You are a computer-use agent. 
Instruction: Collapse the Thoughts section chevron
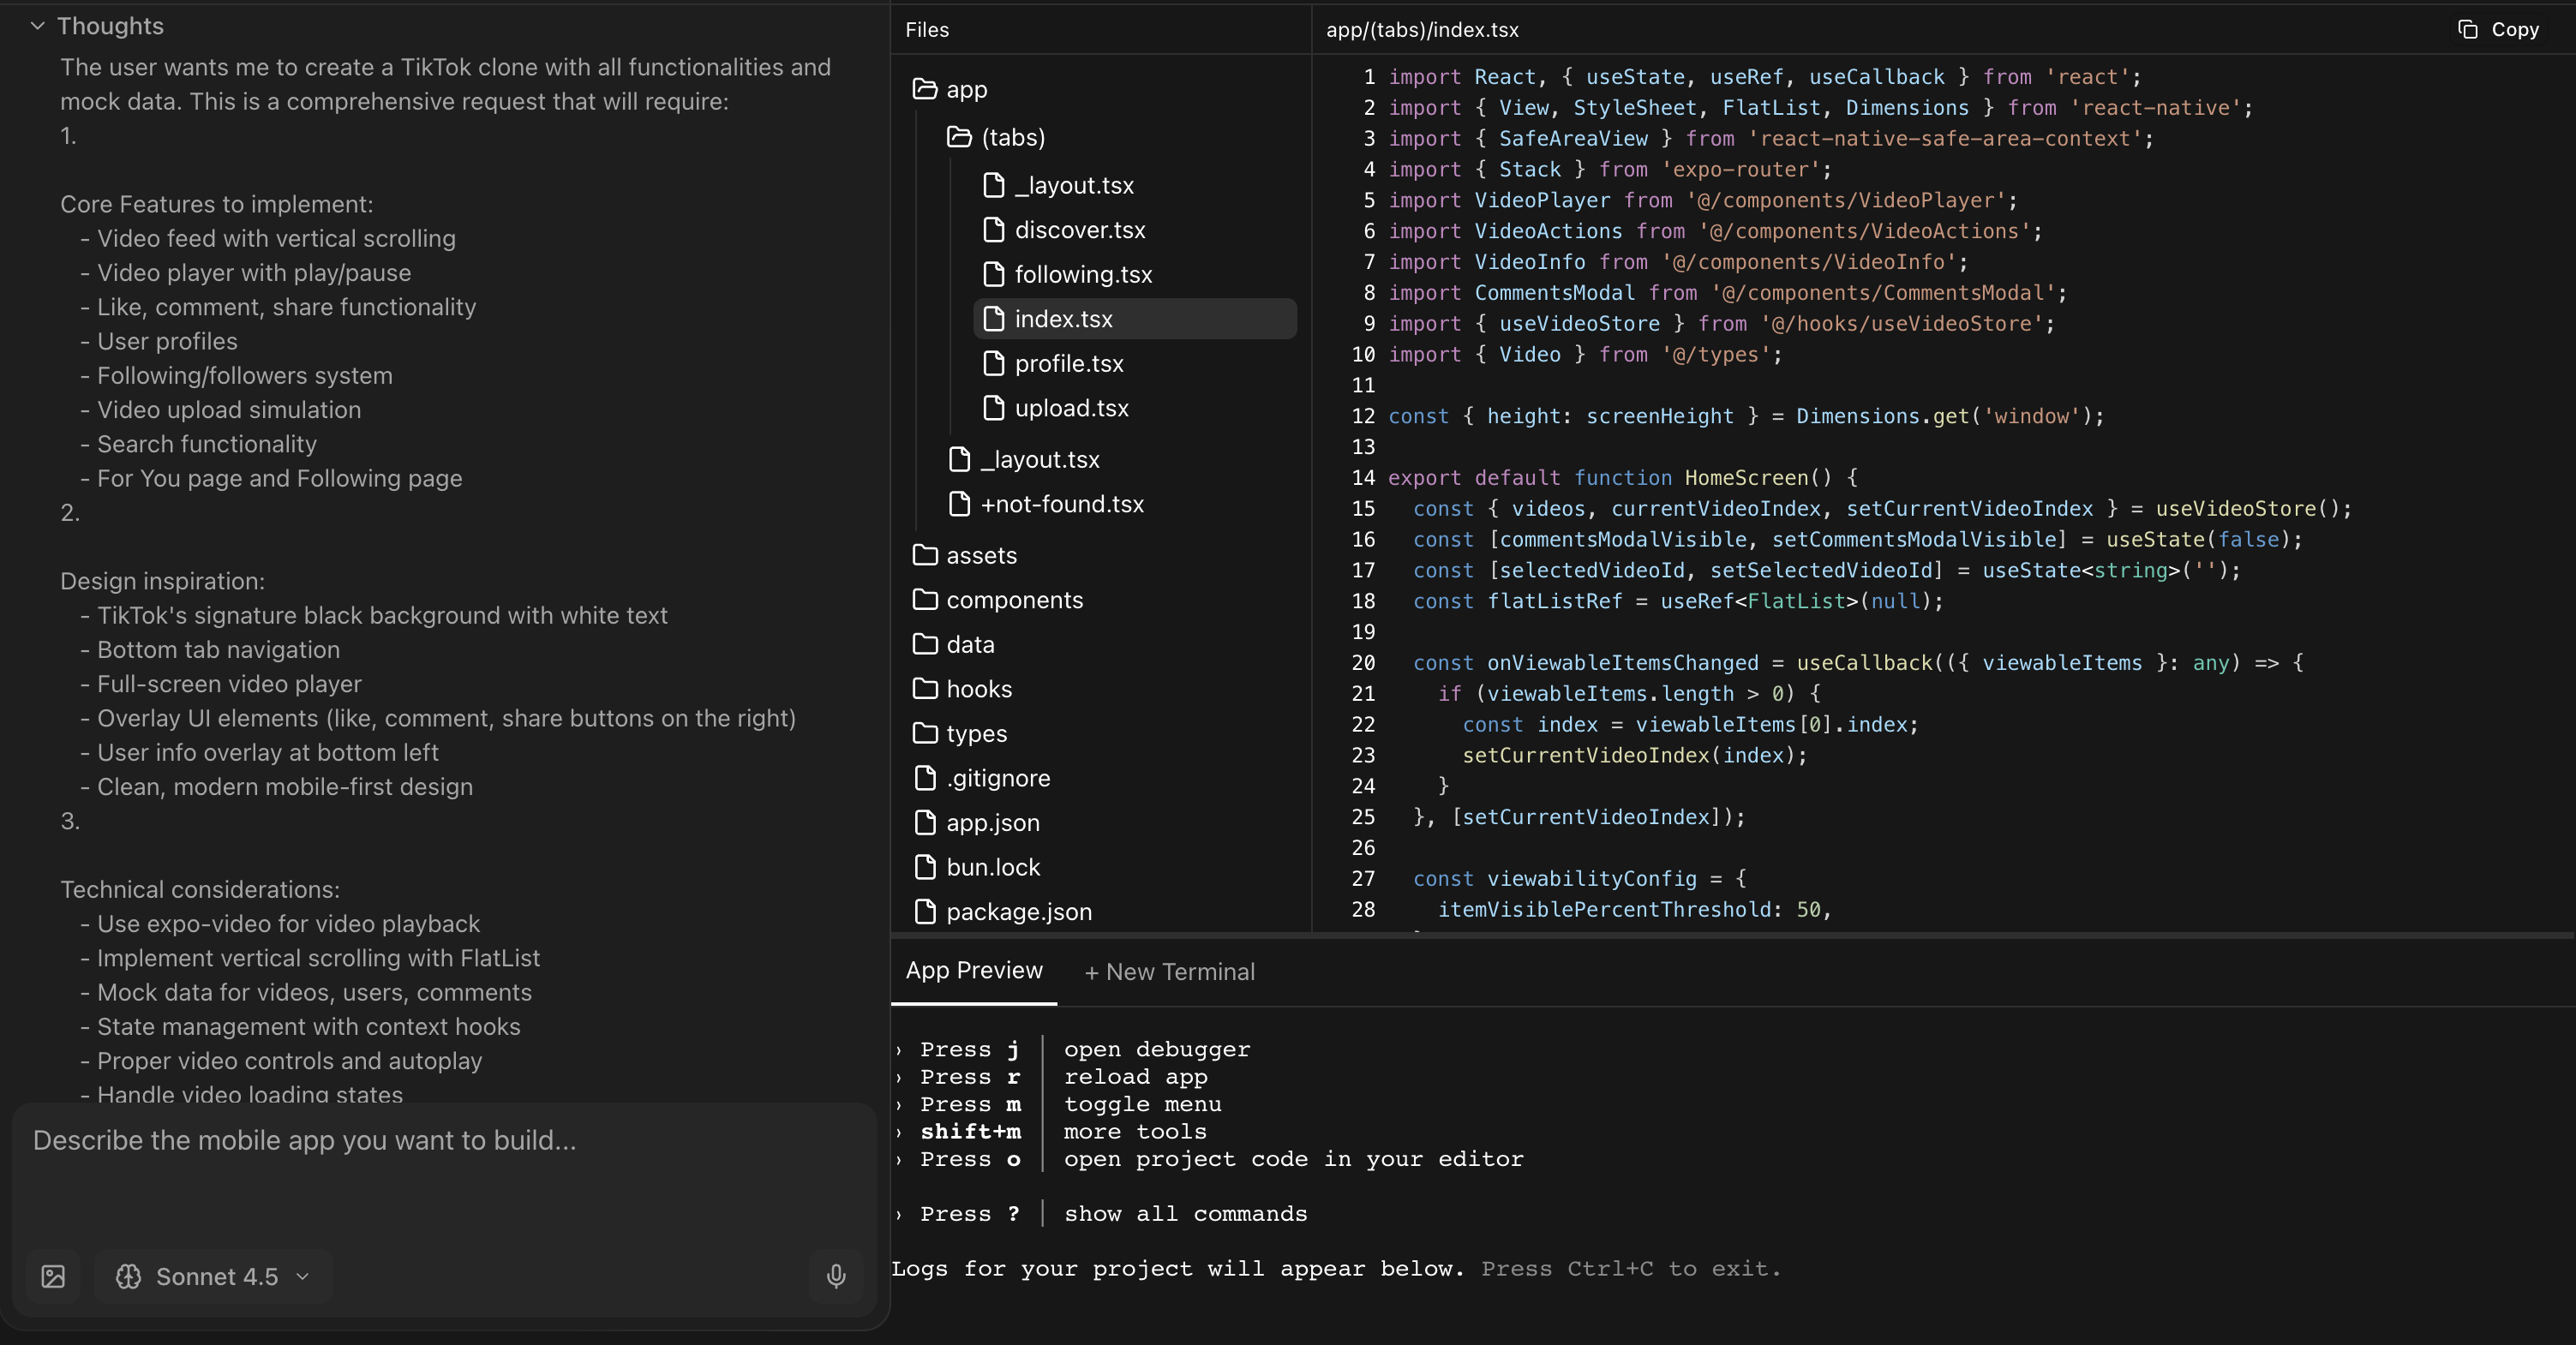(37, 26)
